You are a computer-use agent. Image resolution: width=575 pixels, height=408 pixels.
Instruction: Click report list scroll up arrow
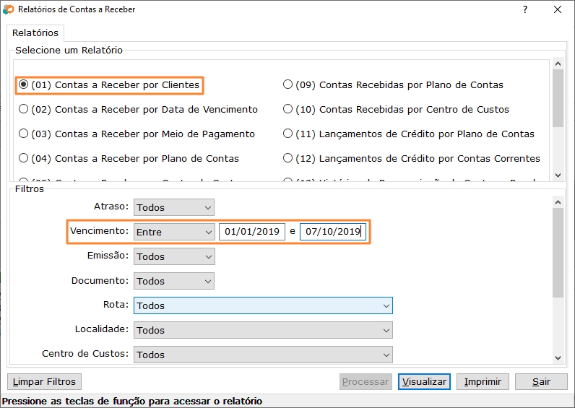[x=558, y=64]
